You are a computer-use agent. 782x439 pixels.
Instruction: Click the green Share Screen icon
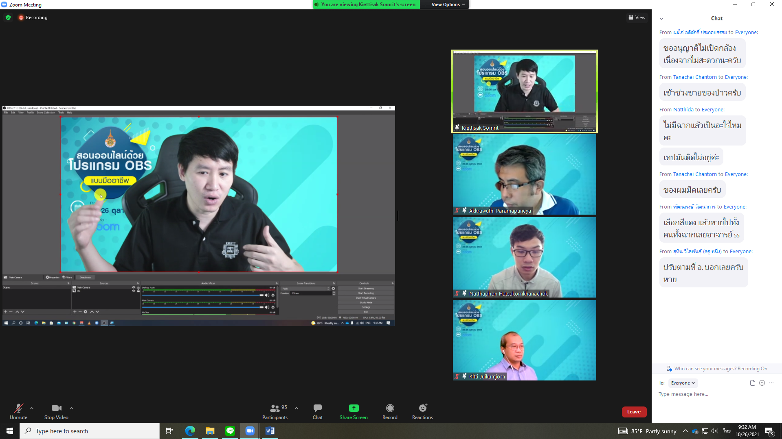point(354,408)
